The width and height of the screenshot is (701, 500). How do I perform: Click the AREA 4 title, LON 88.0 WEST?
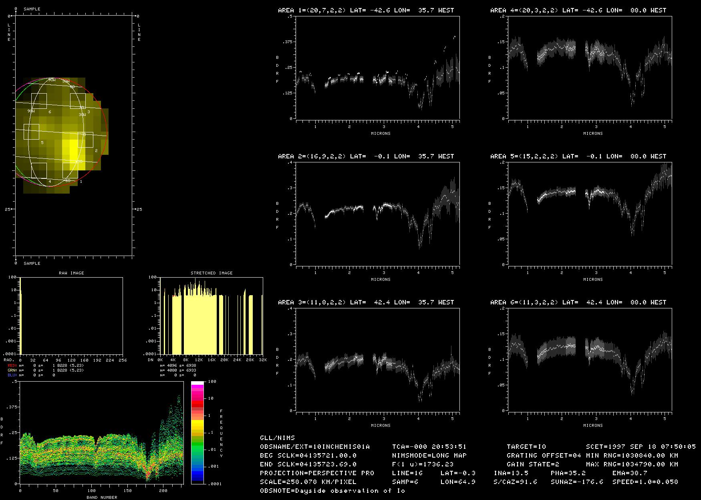(x=578, y=10)
